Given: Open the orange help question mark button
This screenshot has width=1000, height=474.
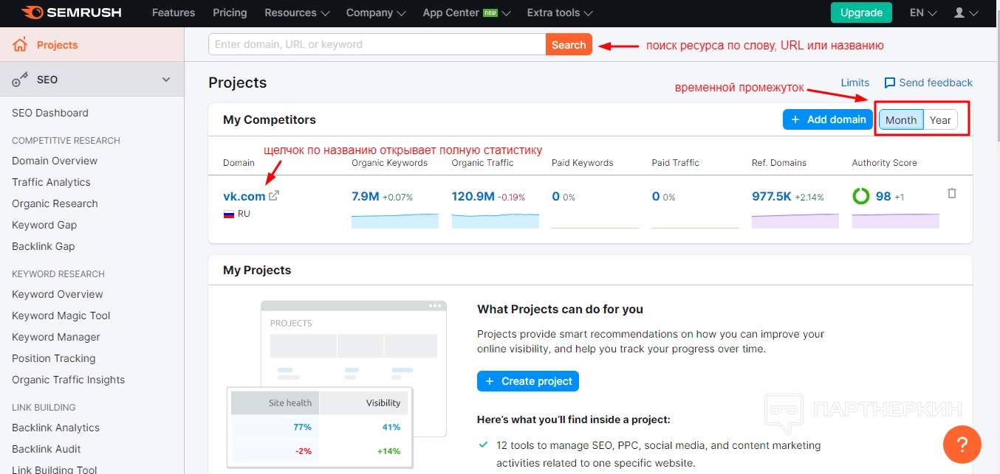Looking at the screenshot, I should click(x=962, y=445).
